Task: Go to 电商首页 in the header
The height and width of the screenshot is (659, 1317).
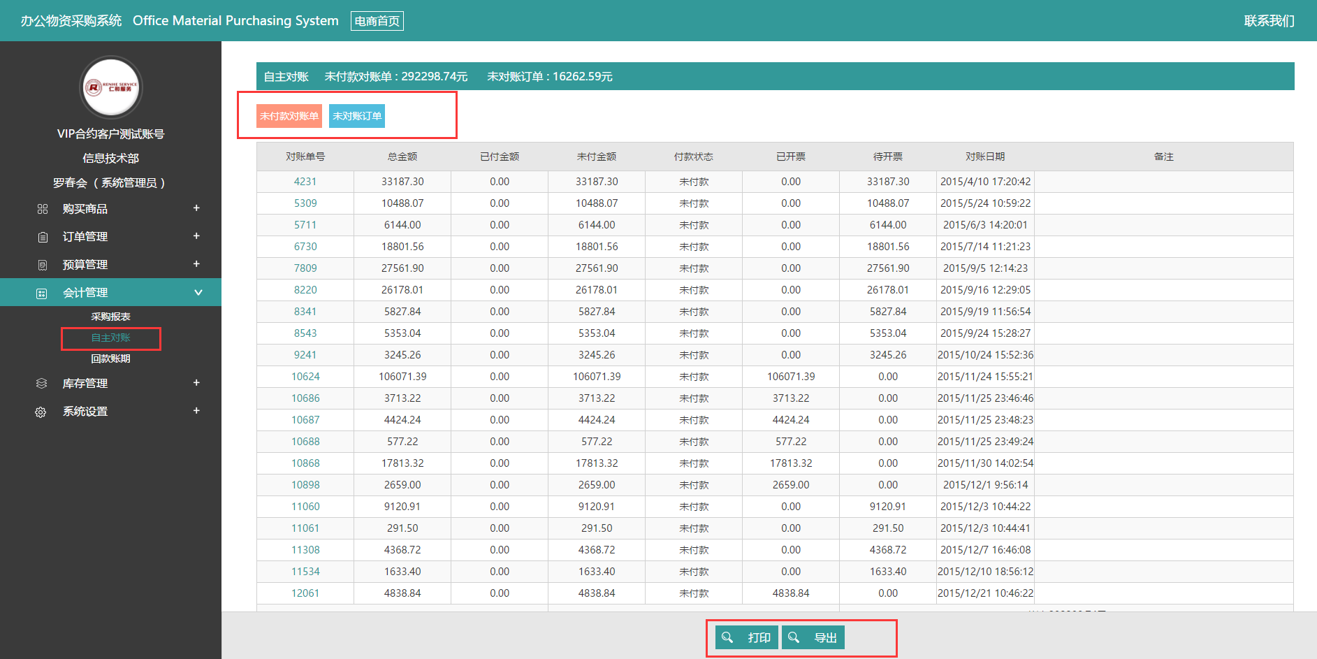Action: click(377, 21)
